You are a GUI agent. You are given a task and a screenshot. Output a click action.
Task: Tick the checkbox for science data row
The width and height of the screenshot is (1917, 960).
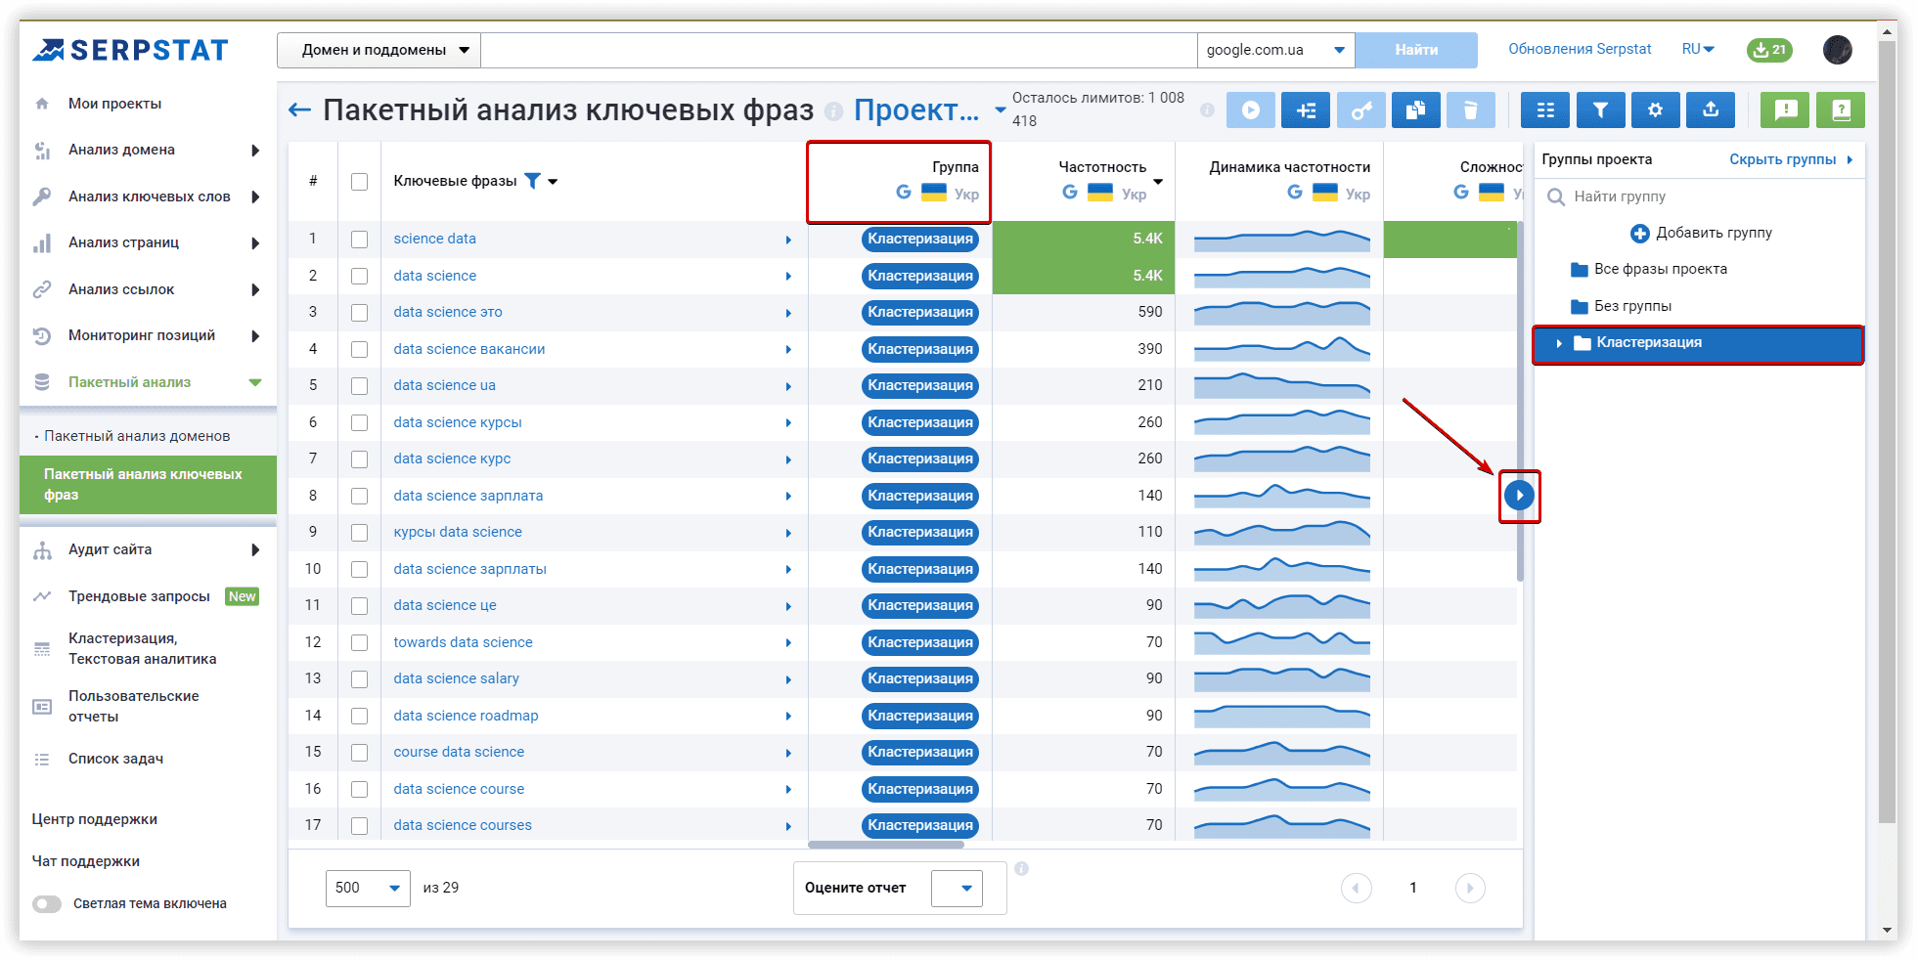[x=359, y=240]
